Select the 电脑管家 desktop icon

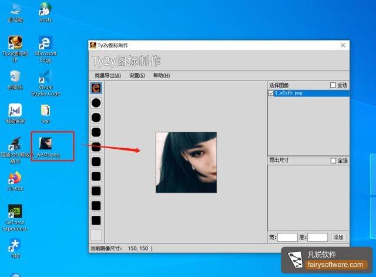(15, 111)
